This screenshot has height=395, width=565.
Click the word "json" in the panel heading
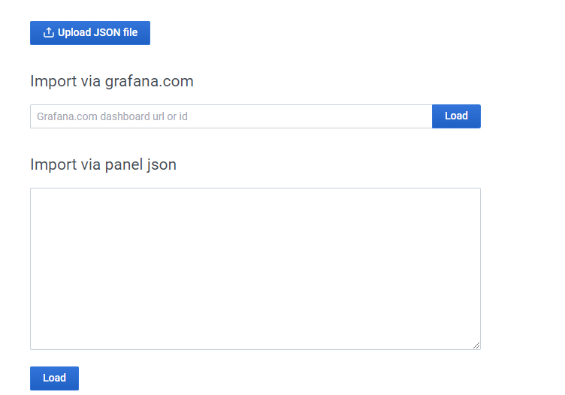[161, 164]
